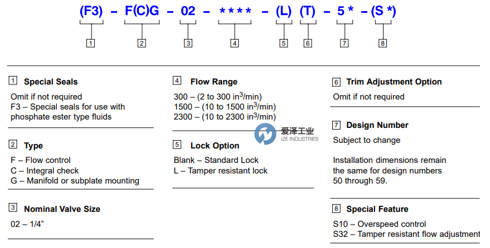Click the blue (F3) code segment

(x=91, y=10)
